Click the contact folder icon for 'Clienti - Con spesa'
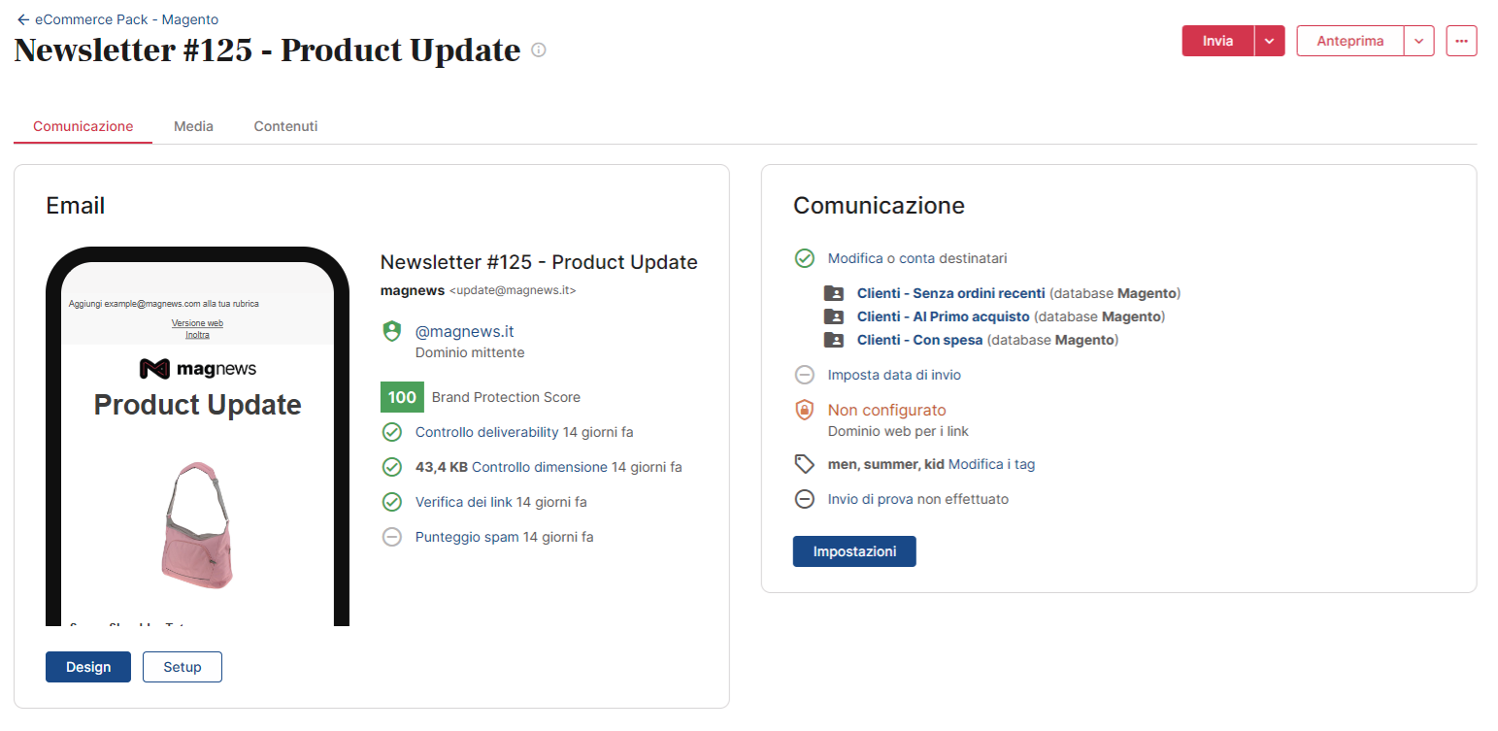Screen dimensions: 1498x731 (x=835, y=340)
